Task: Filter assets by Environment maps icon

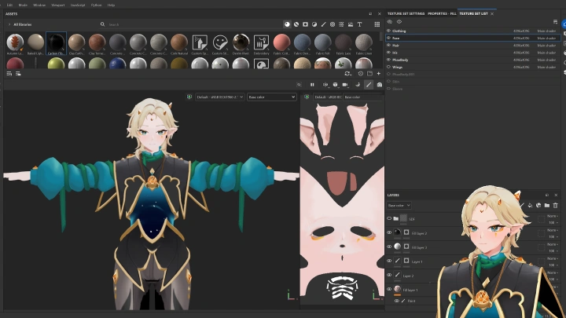Action: tap(351, 24)
